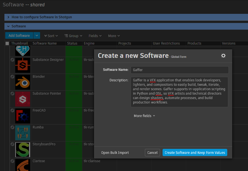Click the Add Software button
Viewport: 248px width, 171px height.
coord(19,35)
